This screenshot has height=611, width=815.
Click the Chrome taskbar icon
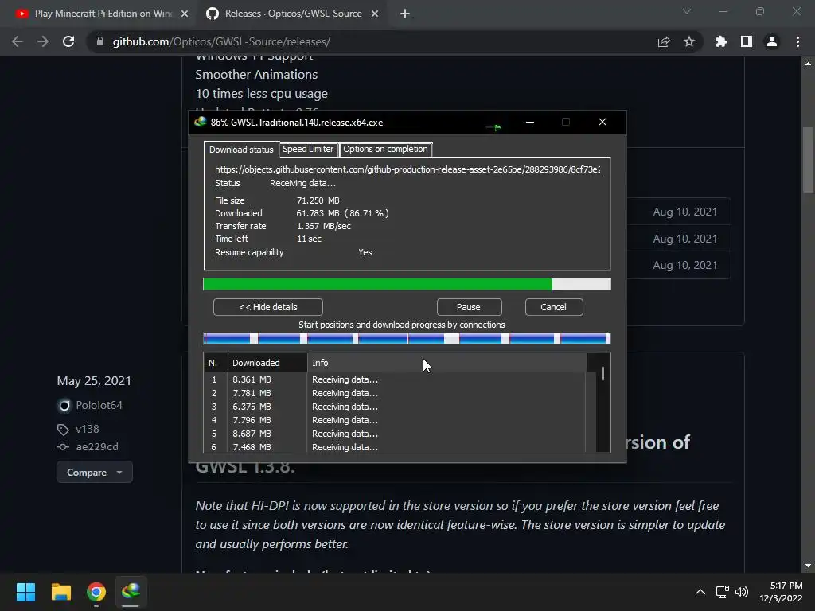click(96, 592)
